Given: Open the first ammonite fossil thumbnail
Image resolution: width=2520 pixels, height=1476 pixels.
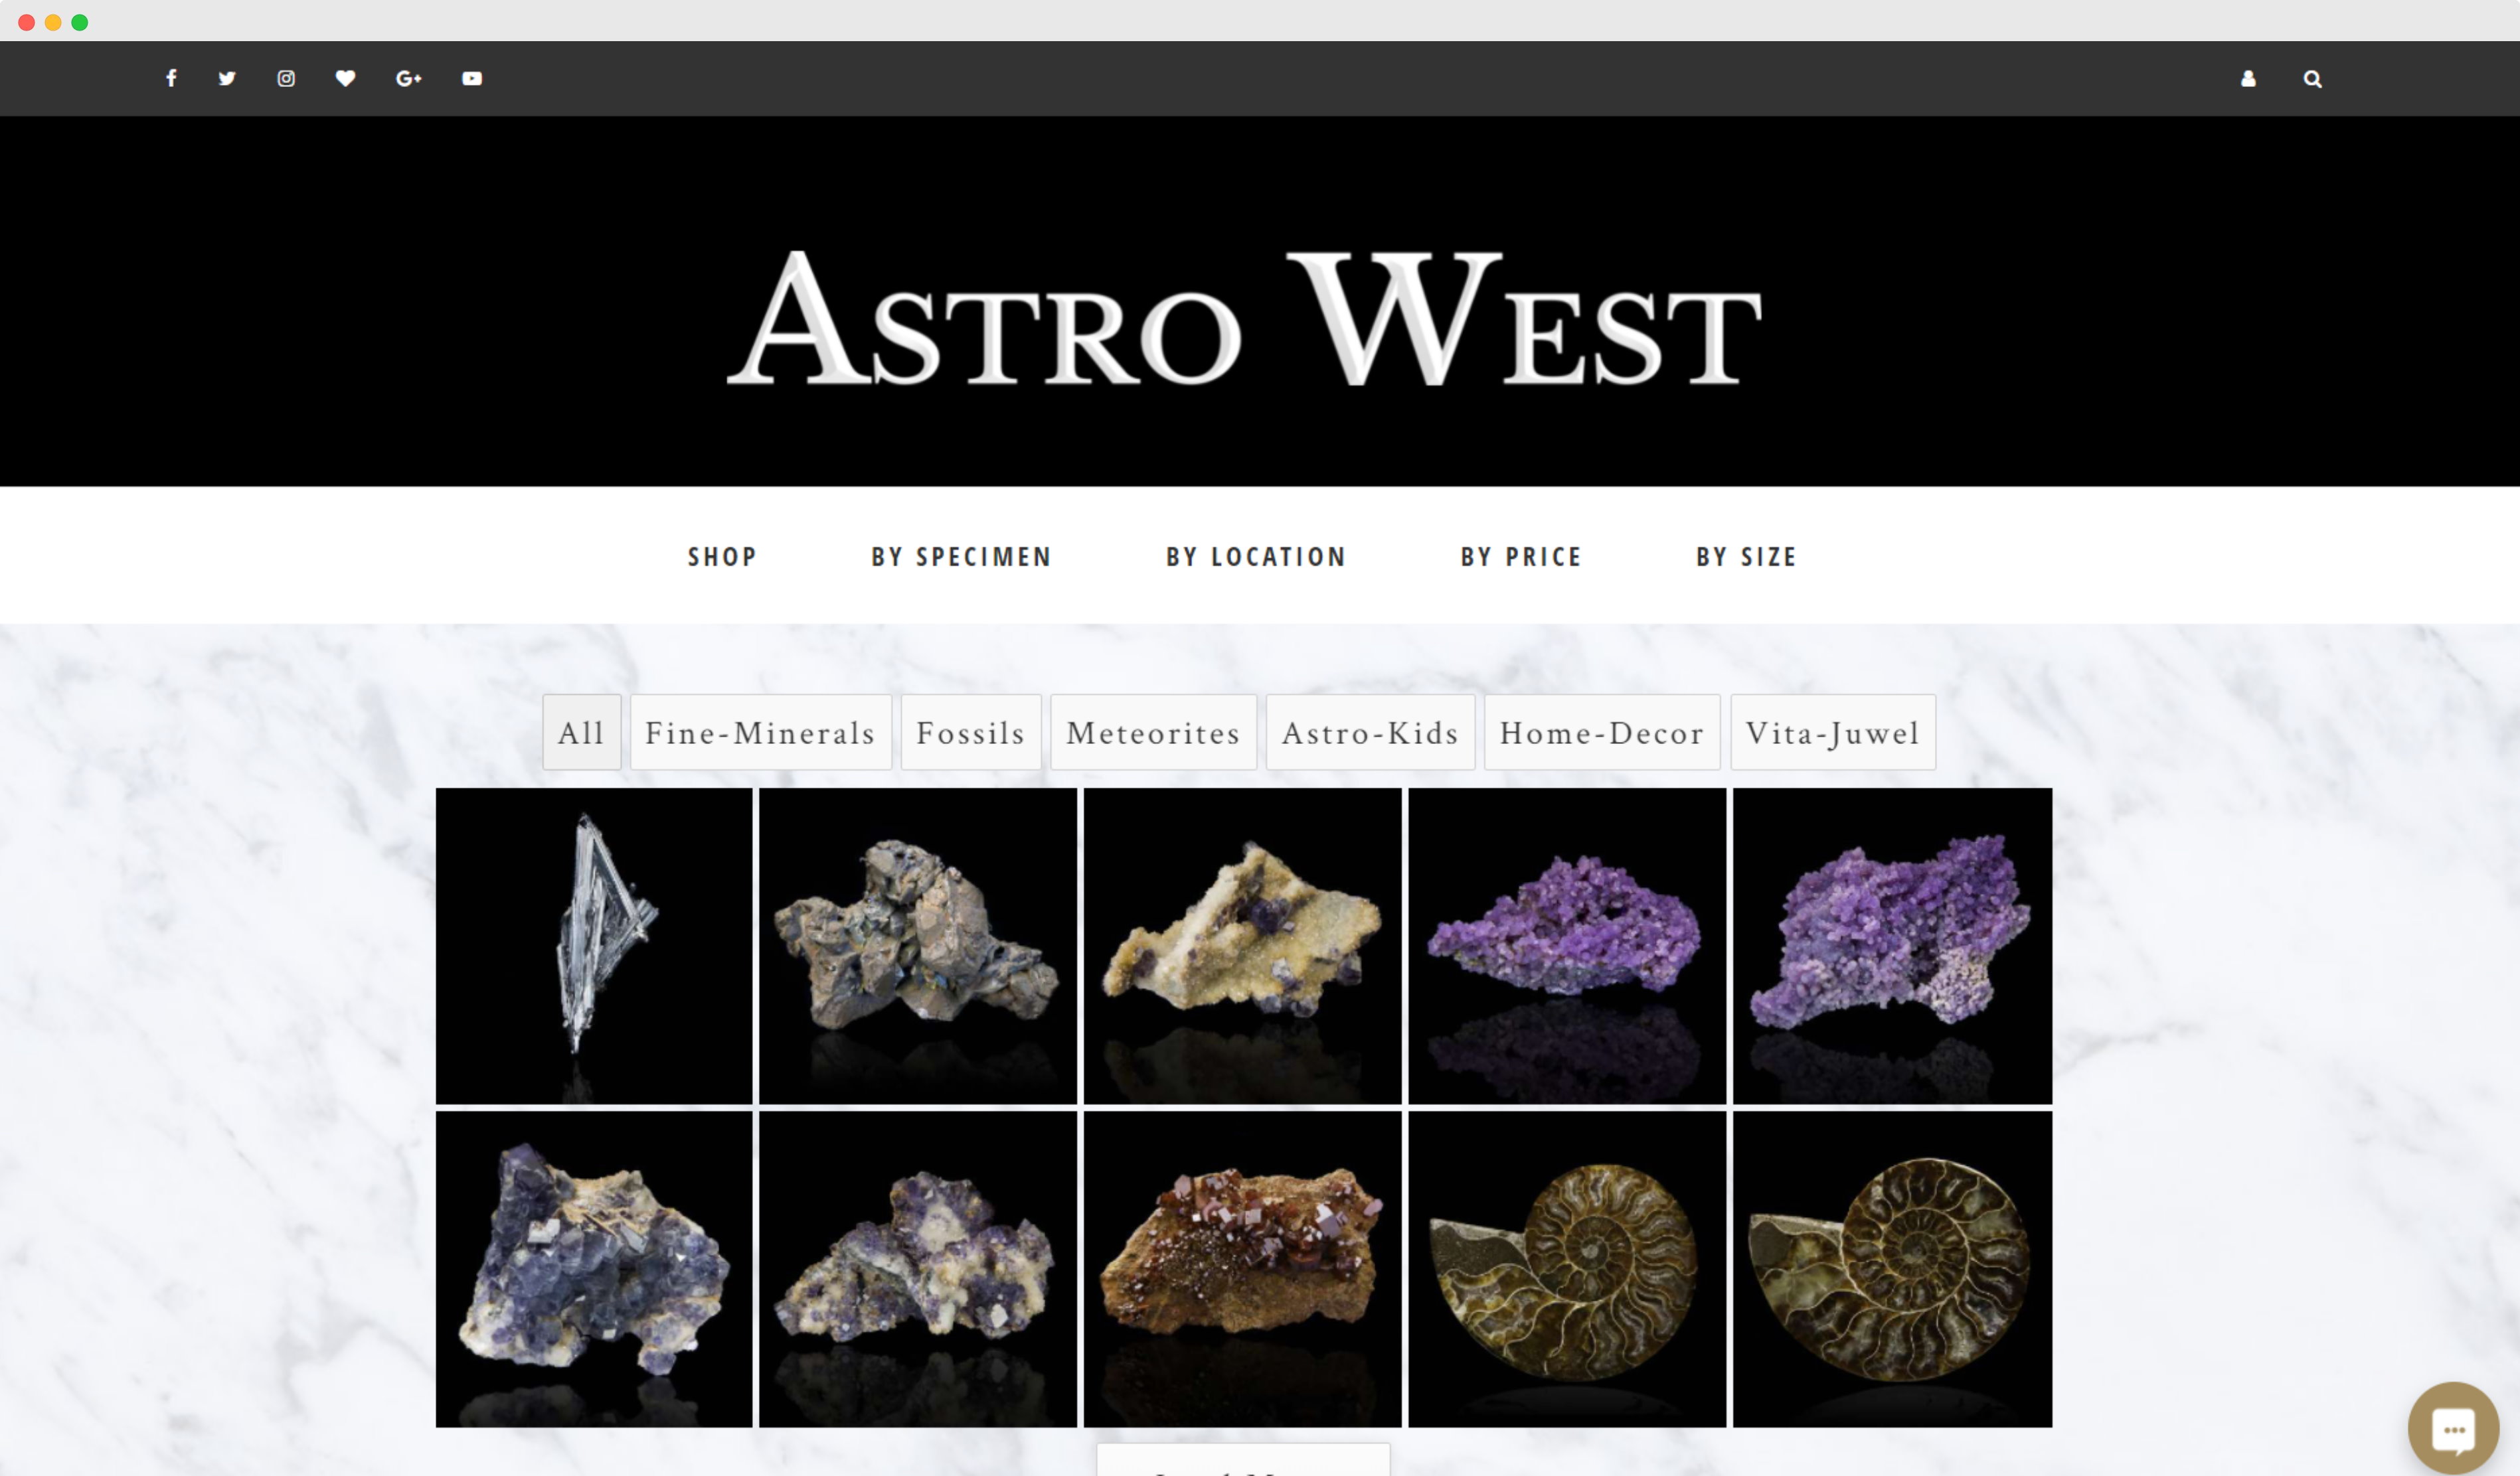Looking at the screenshot, I should [1567, 1269].
